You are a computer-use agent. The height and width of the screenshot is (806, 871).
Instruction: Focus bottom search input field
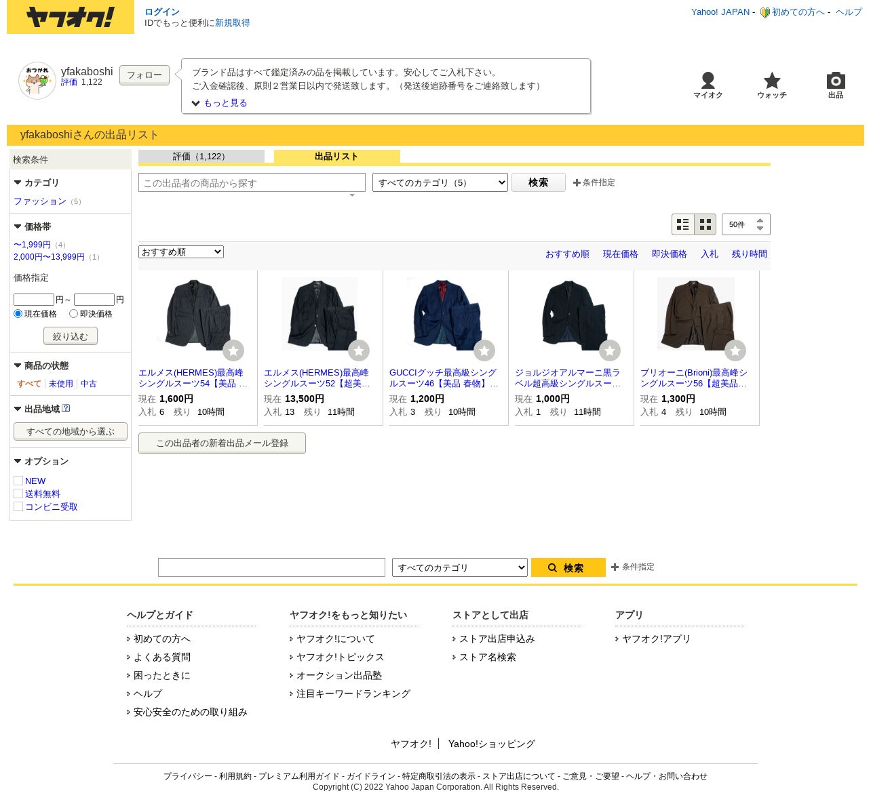[271, 567]
